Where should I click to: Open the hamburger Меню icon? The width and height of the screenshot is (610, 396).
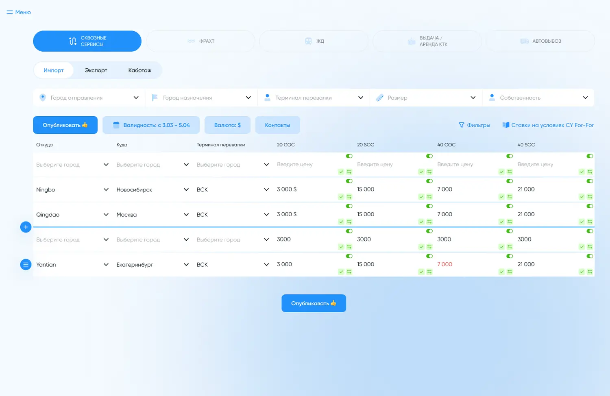tap(10, 12)
